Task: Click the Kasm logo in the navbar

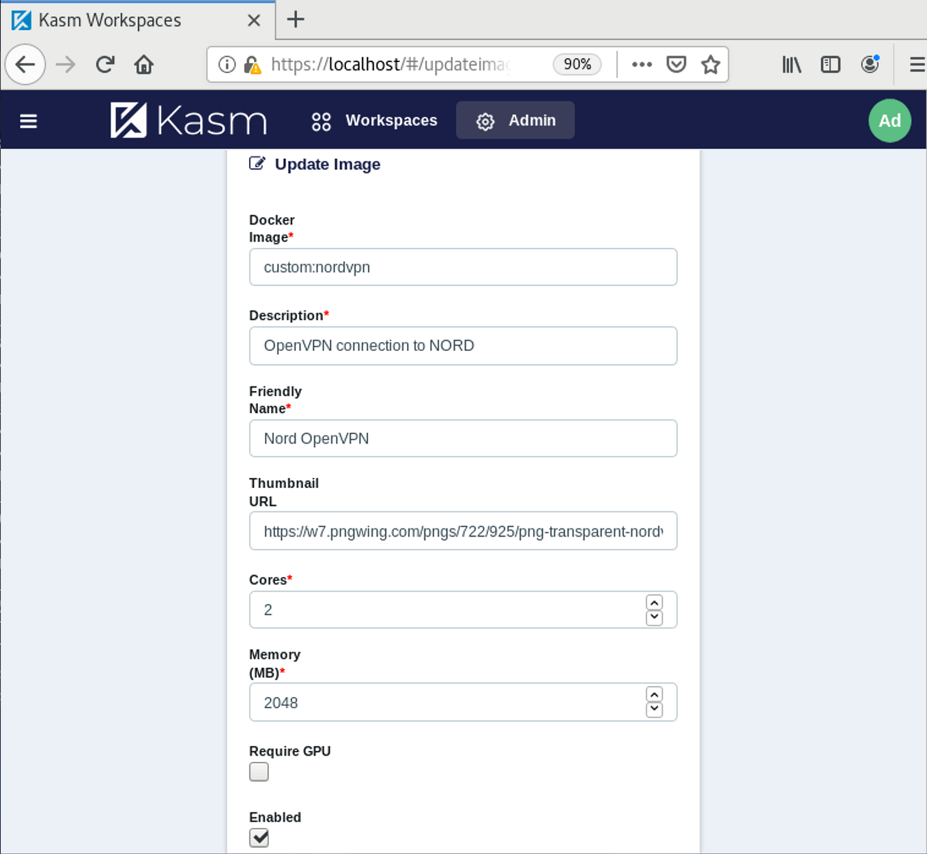Action: point(189,120)
